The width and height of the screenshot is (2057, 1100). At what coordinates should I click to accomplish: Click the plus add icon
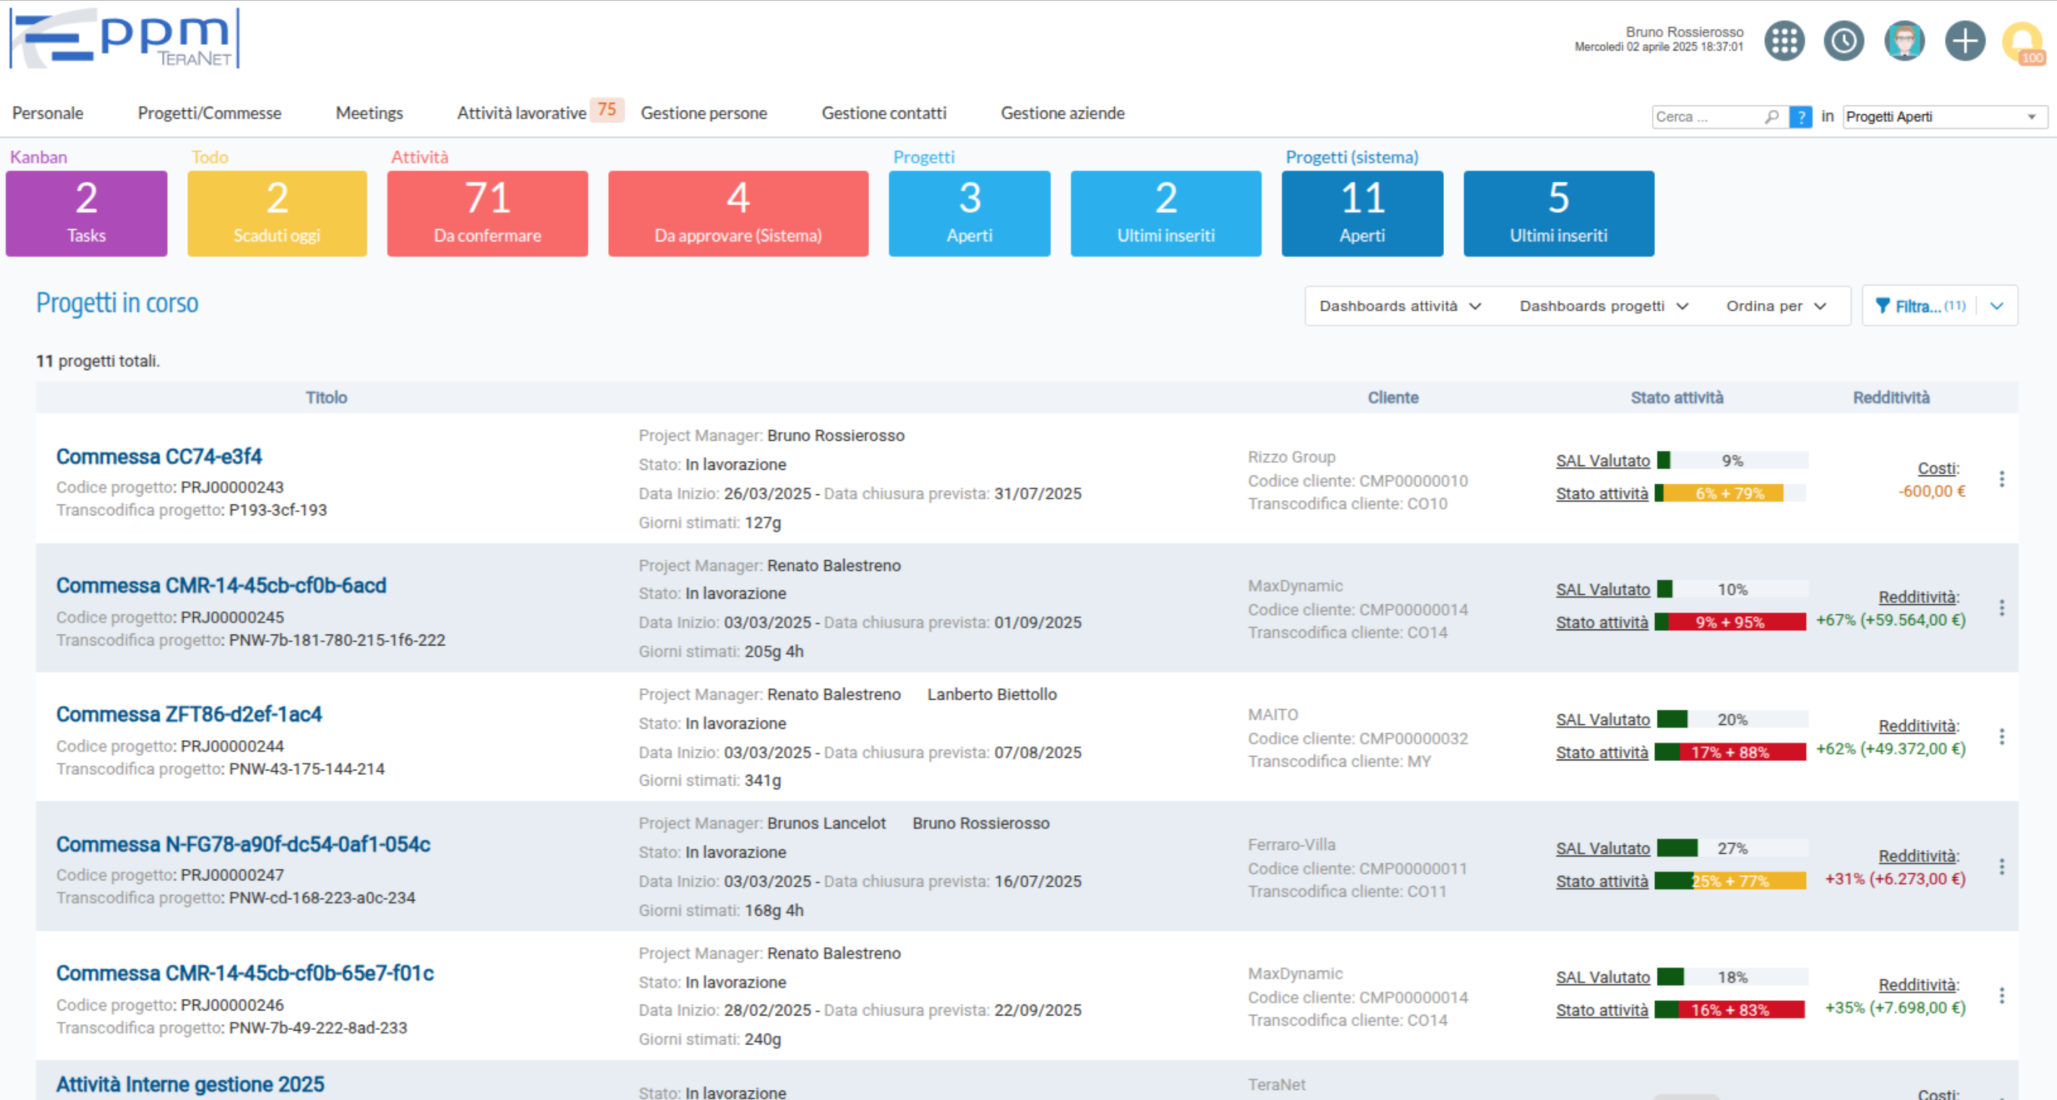pos(1965,40)
